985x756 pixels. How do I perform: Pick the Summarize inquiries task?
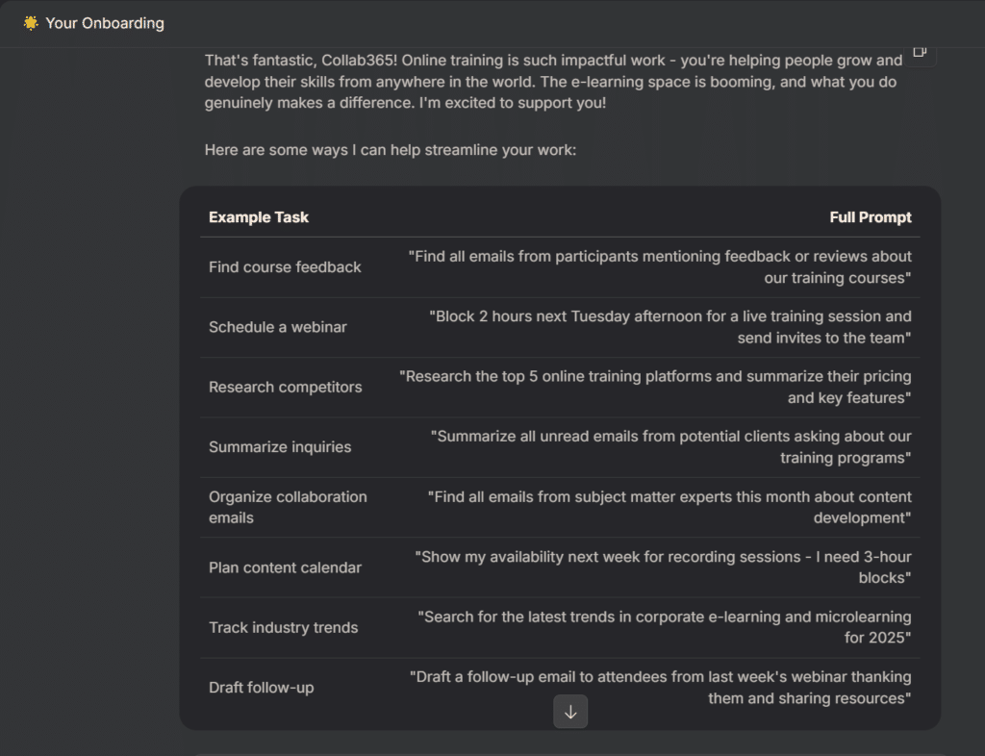coord(280,447)
